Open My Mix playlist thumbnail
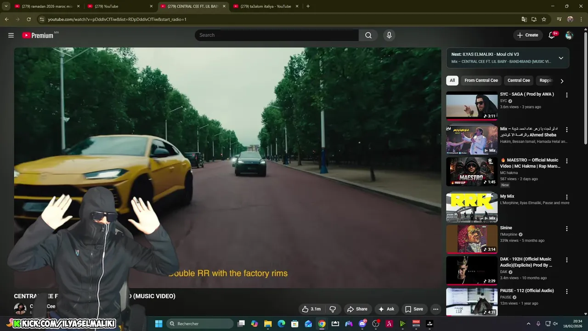 click(x=472, y=207)
